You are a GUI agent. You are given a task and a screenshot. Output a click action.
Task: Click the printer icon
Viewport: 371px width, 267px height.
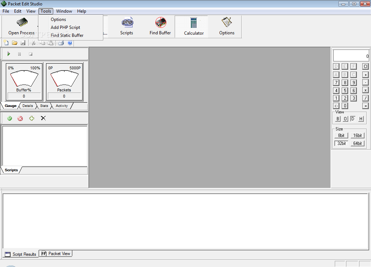click(x=61, y=43)
